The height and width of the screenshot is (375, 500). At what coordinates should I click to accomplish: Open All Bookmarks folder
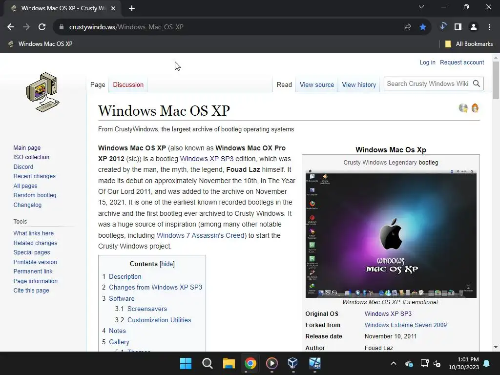pyautogui.click(x=469, y=44)
